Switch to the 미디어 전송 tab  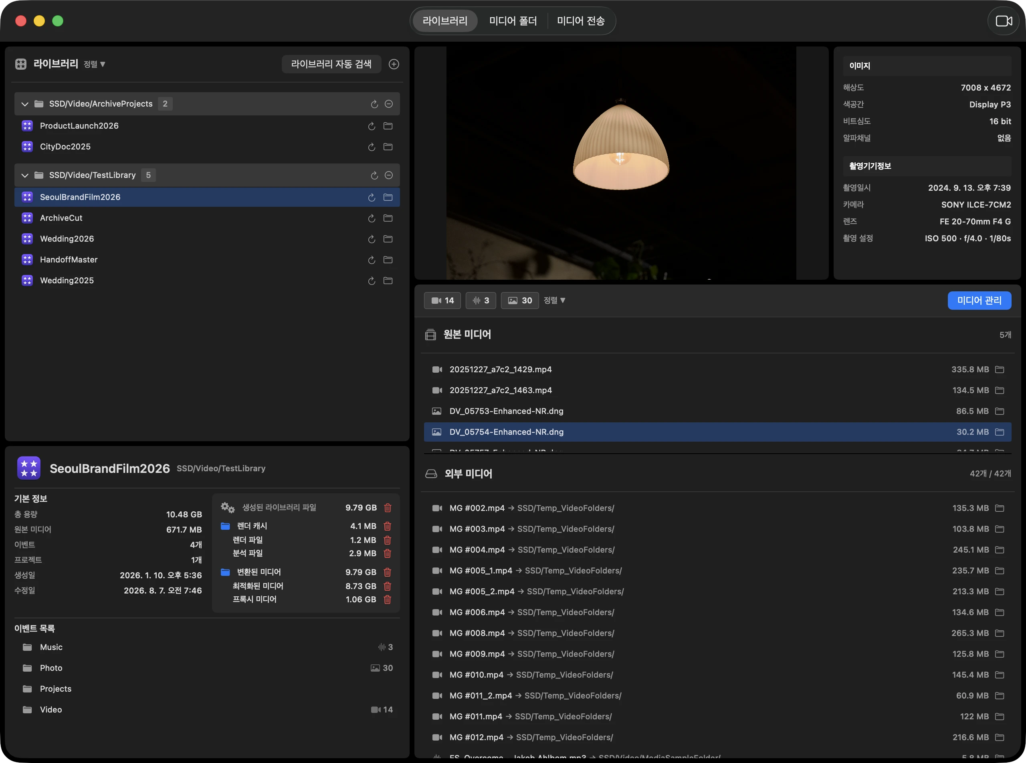coord(581,21)
